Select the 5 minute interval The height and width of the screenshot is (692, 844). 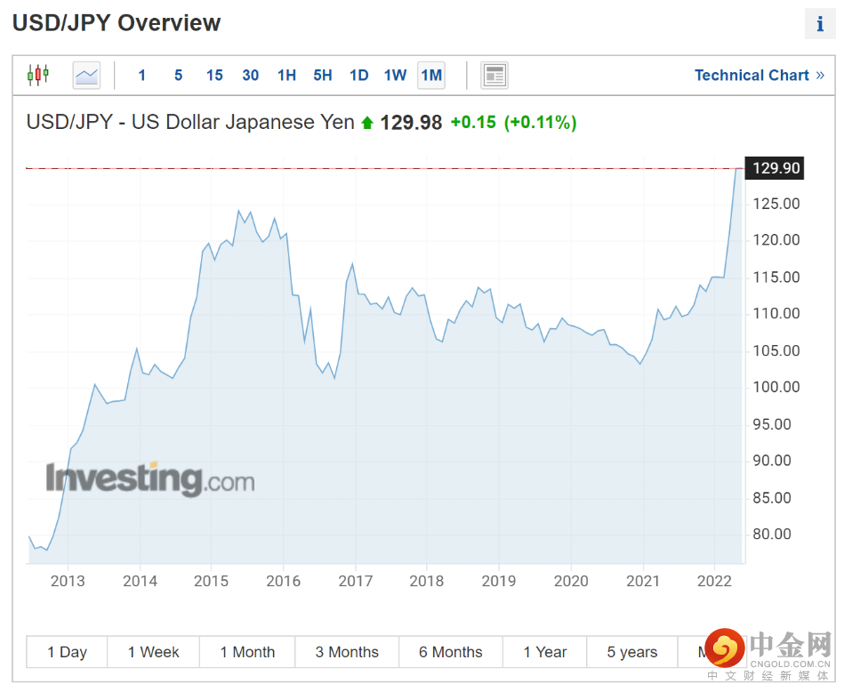pos(178,76)
